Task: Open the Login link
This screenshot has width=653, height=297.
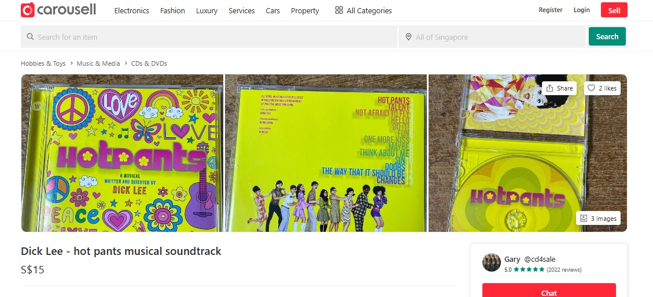Action: 581,10
